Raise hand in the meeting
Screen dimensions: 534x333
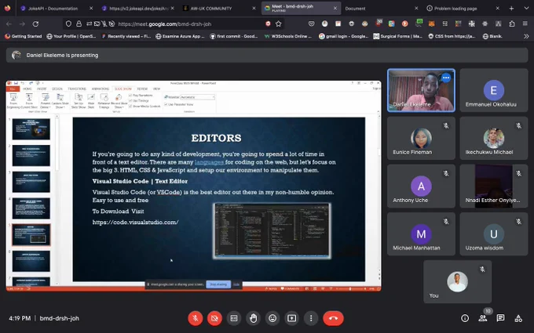[253, 318]
